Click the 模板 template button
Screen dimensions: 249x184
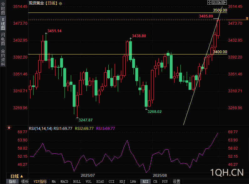point(25,181)
